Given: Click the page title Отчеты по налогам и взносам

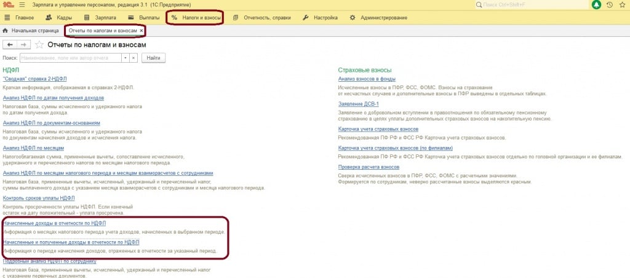Looking at the screenshot, I should pos(97,45).
